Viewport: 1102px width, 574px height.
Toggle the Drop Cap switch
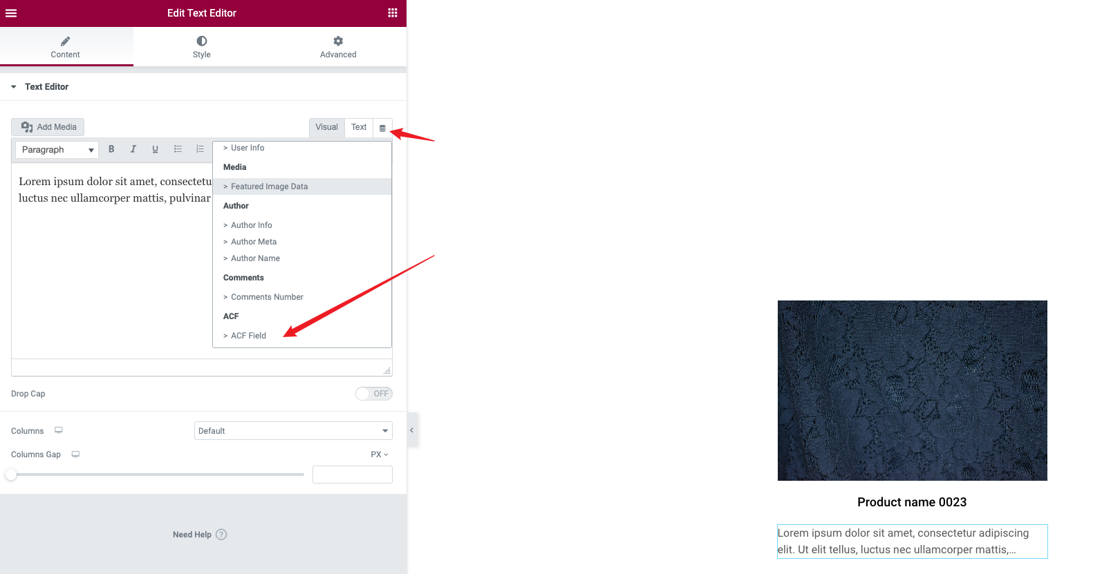point(374,394)
